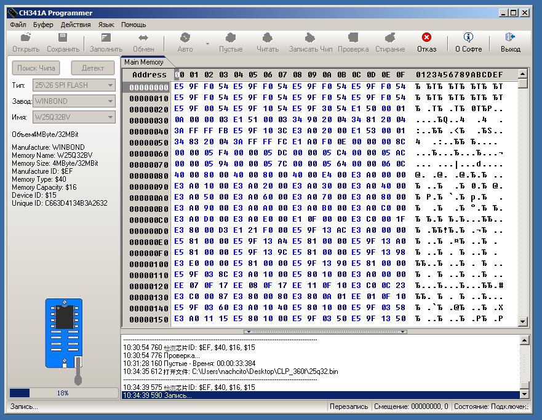Image resolution: width=542 pixels, height=420 pixels.
Task: Click the Открыть (Open) toolbar icon
Action: pyautogui.click(x=26, y=38)
